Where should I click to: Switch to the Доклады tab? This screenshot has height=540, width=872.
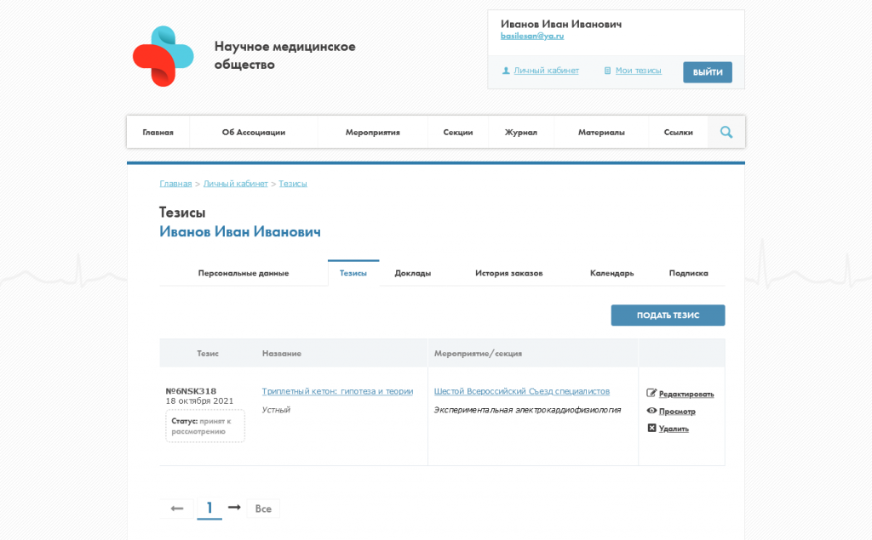[x=415, y=273]
